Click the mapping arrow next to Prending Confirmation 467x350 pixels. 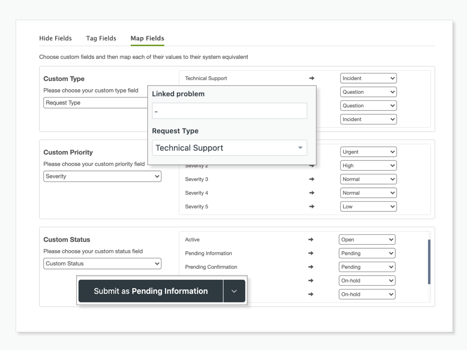coord(311,267)
